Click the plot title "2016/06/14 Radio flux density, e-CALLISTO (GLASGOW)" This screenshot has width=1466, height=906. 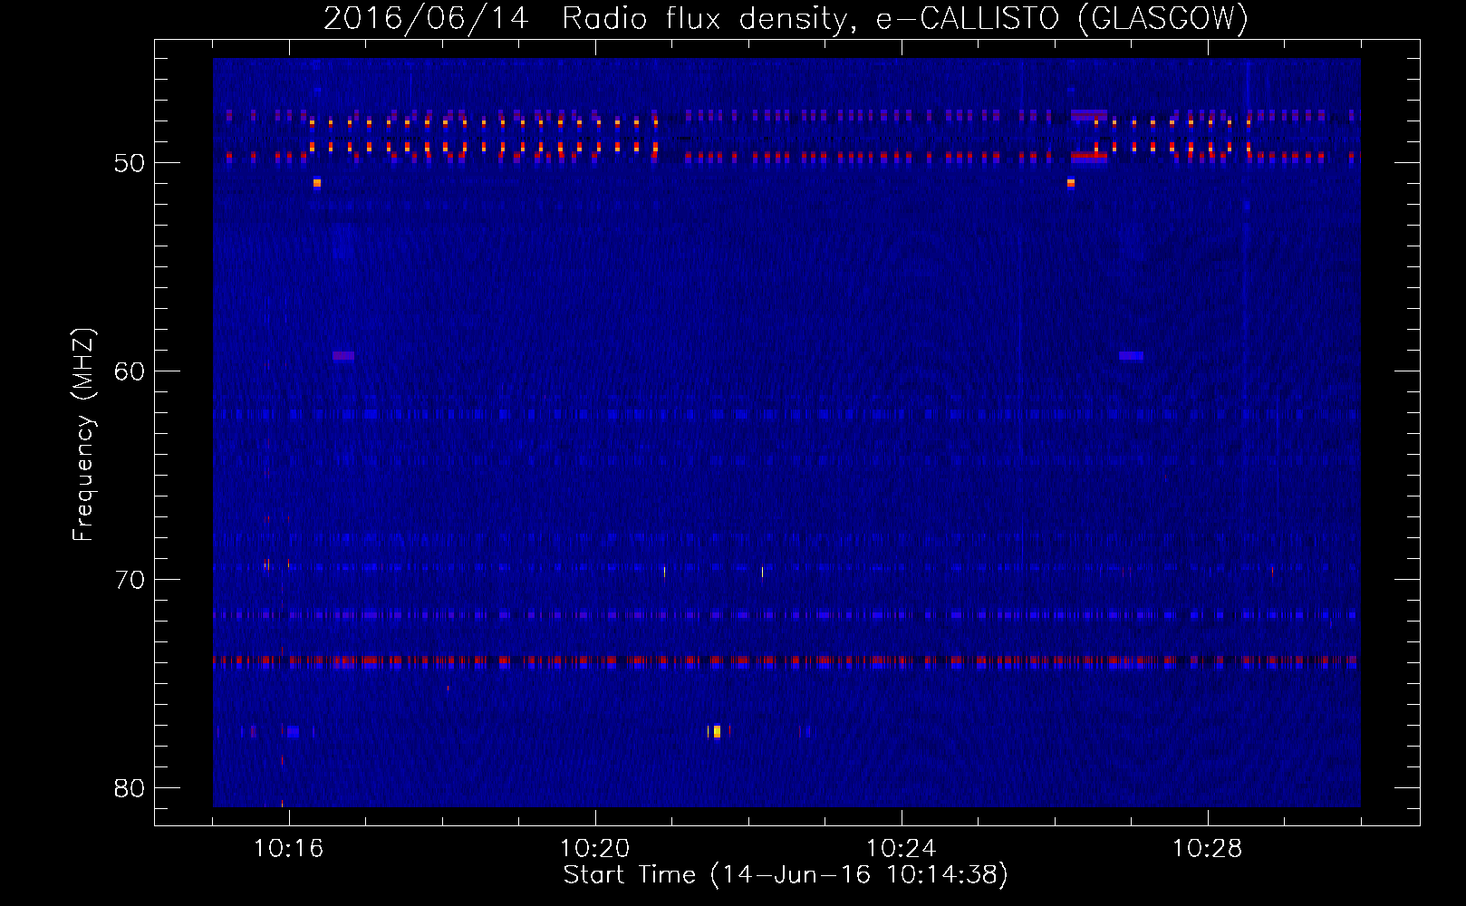[786, 18]
